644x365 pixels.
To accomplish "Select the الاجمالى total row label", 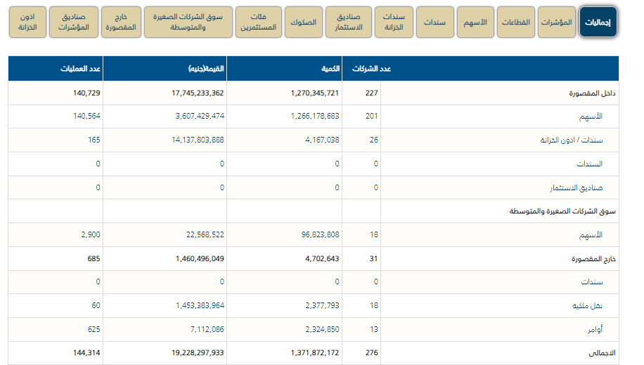I will pos(600,353).
